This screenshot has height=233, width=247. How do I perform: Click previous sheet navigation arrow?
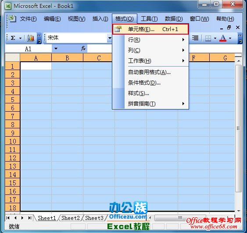point(15,218)
